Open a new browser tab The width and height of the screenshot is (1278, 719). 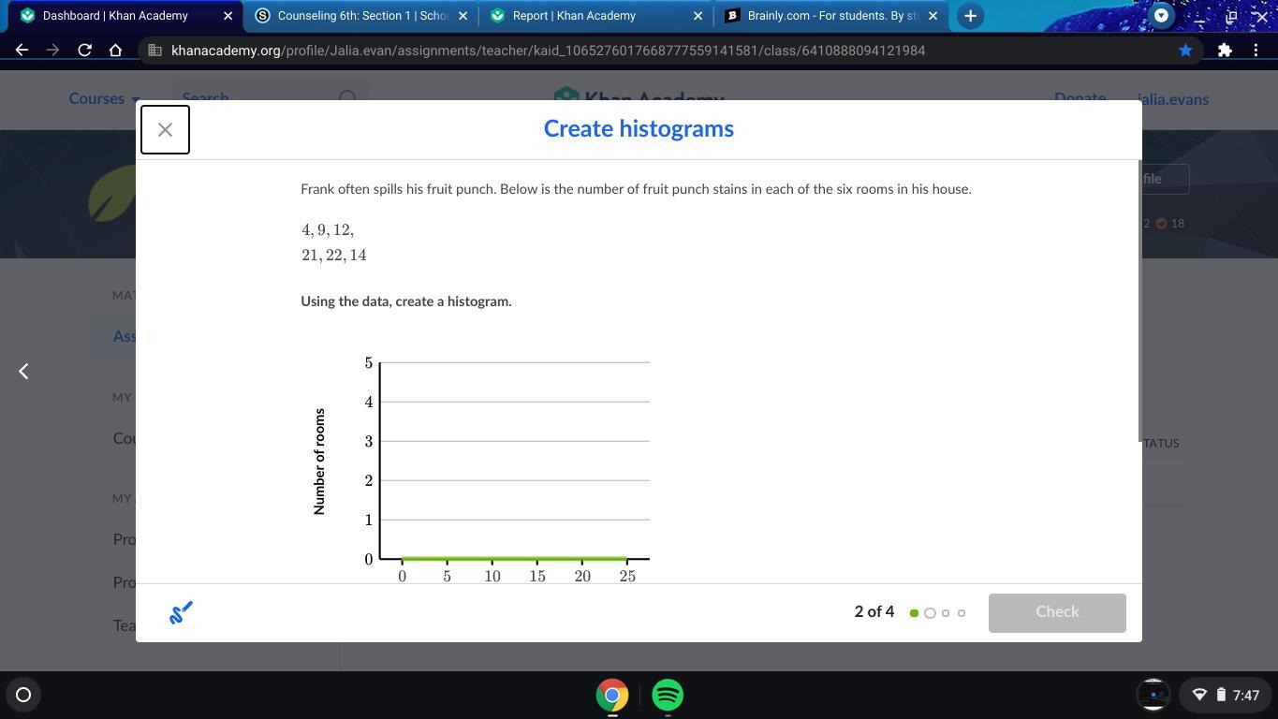[x=970, y=16]
